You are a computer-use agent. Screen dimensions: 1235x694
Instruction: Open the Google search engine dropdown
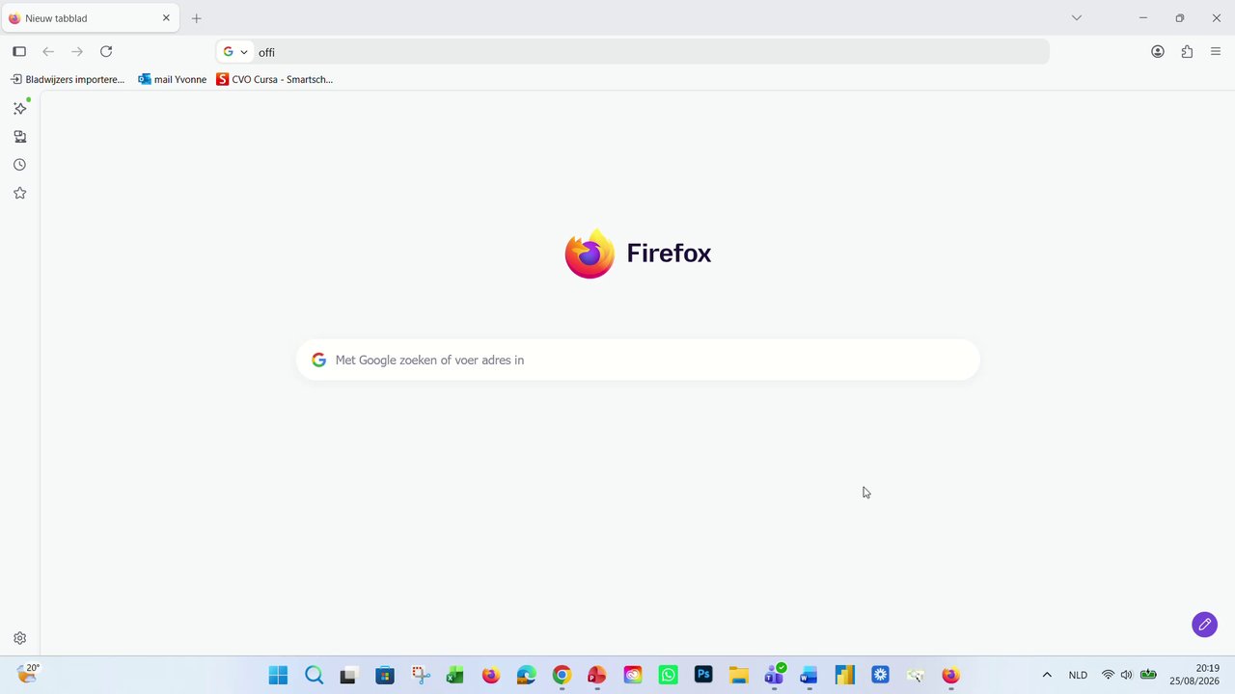click(235, 52)
